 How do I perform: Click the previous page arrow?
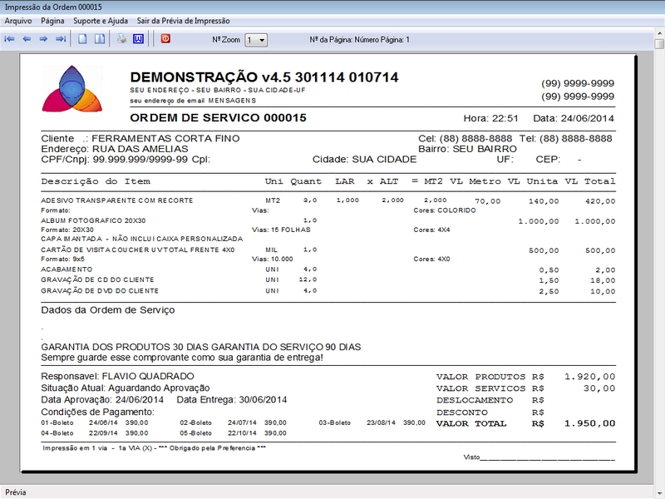coord(27,39)
